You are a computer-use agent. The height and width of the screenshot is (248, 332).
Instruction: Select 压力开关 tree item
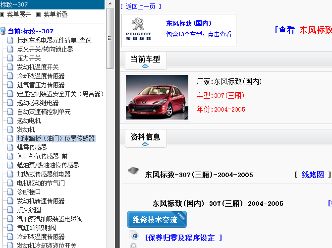29,58
